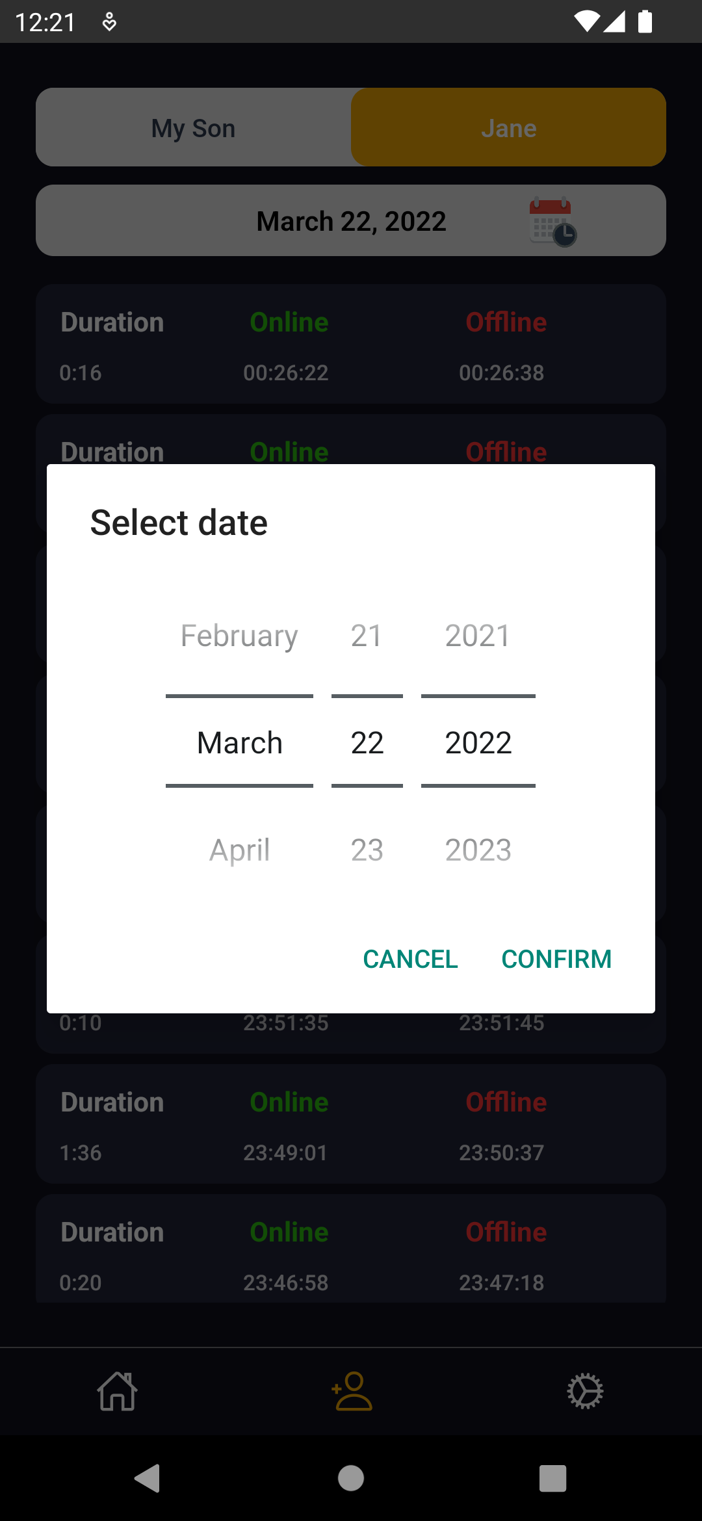The image size is (702, 1521).
Task: Switch to Jane tab
Action: point(508,128)
